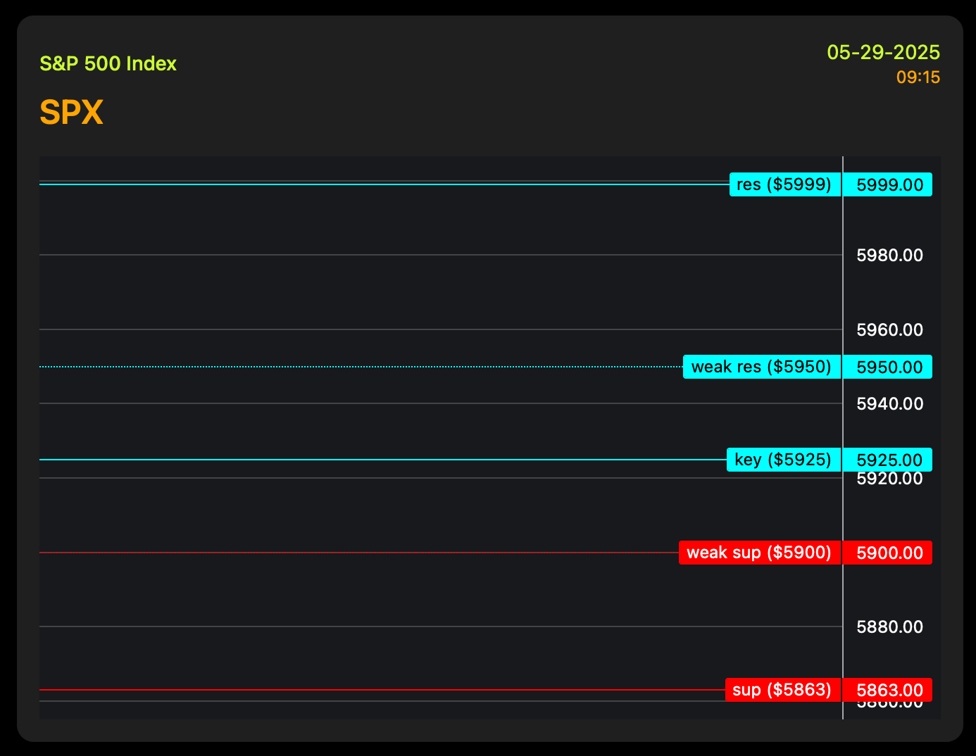Click the 5925.00 price tag
The image size is (976, 756).
click(x=888, y=460)
